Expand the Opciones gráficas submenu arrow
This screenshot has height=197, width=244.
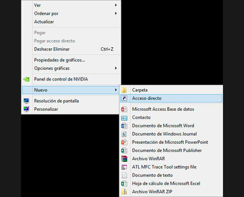coord(115,68)
